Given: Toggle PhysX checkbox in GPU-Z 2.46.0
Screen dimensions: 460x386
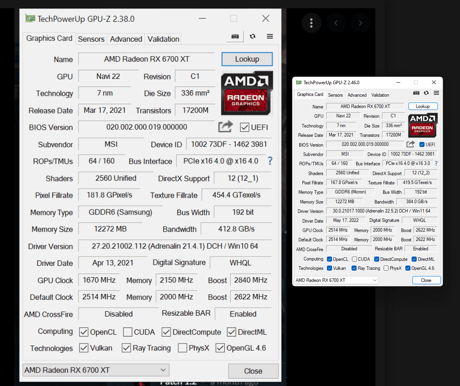Looking at the screenshot, I should pos(386,268).
